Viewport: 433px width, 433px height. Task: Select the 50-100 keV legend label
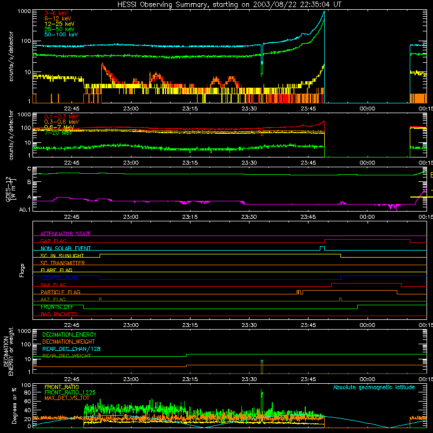click(x=61, y=35)
